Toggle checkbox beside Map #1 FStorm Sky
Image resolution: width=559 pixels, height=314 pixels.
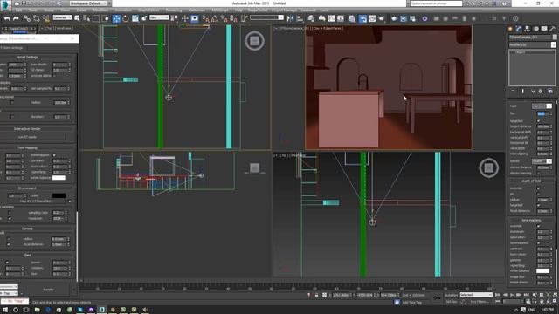70,201
